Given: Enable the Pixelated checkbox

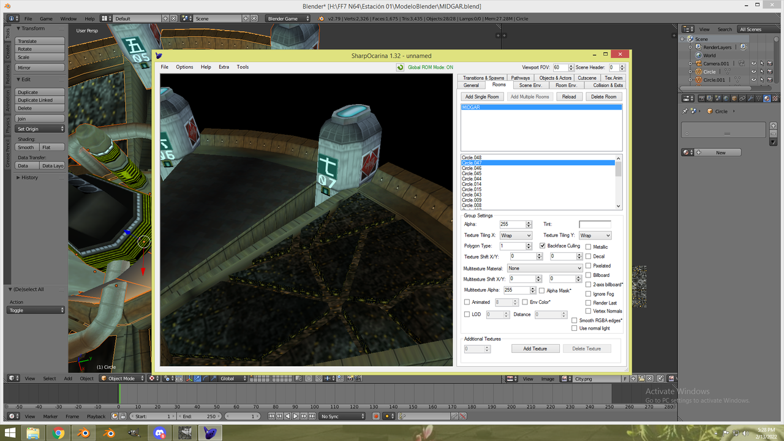Looking at the screenshot, I should coord(589,266).
